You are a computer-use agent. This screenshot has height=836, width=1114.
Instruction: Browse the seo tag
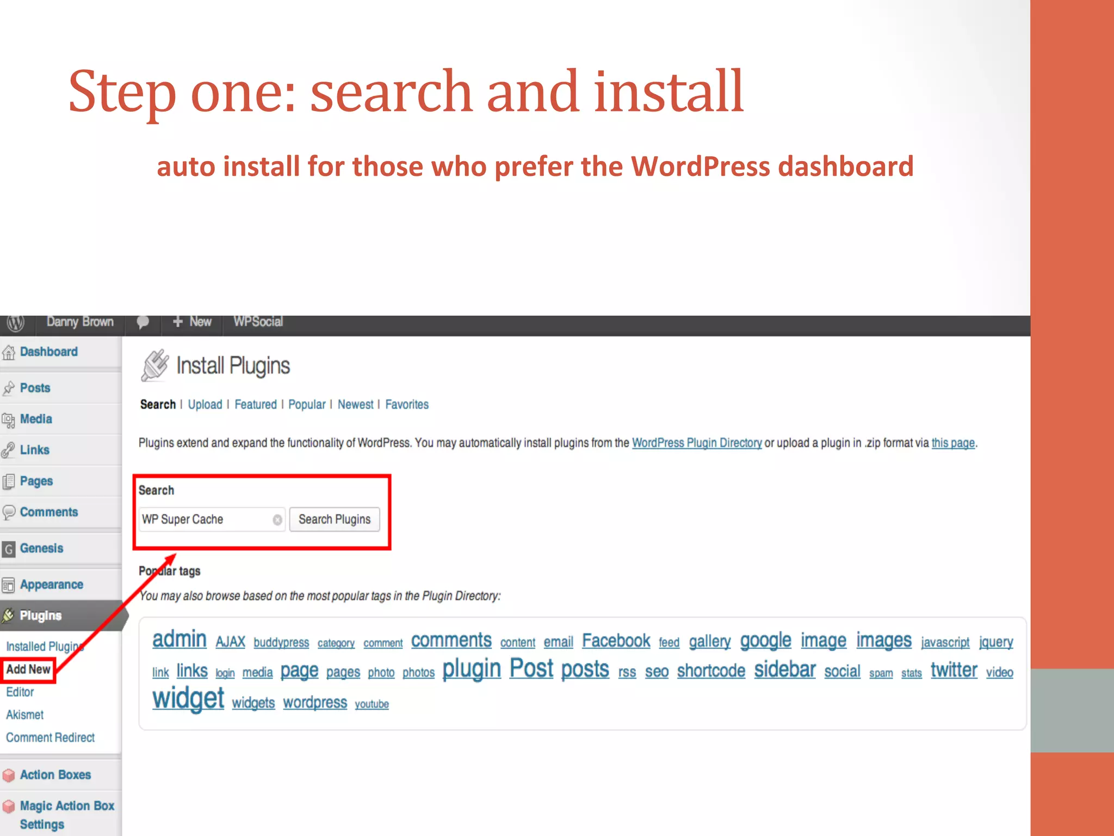[657, 672]
